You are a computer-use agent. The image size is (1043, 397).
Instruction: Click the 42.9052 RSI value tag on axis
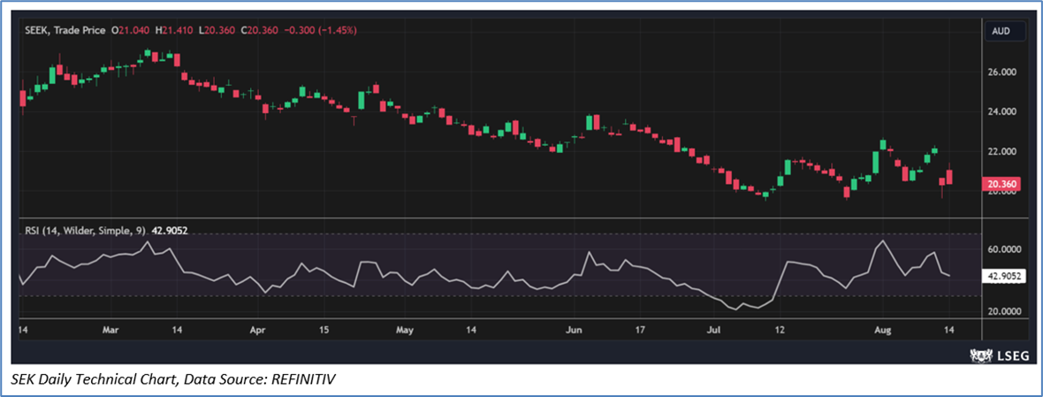click(1004, 275)
